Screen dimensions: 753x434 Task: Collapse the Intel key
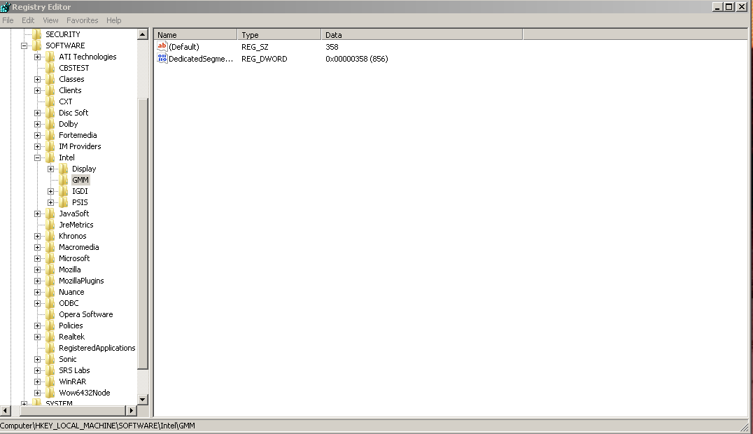click(37, 157)
